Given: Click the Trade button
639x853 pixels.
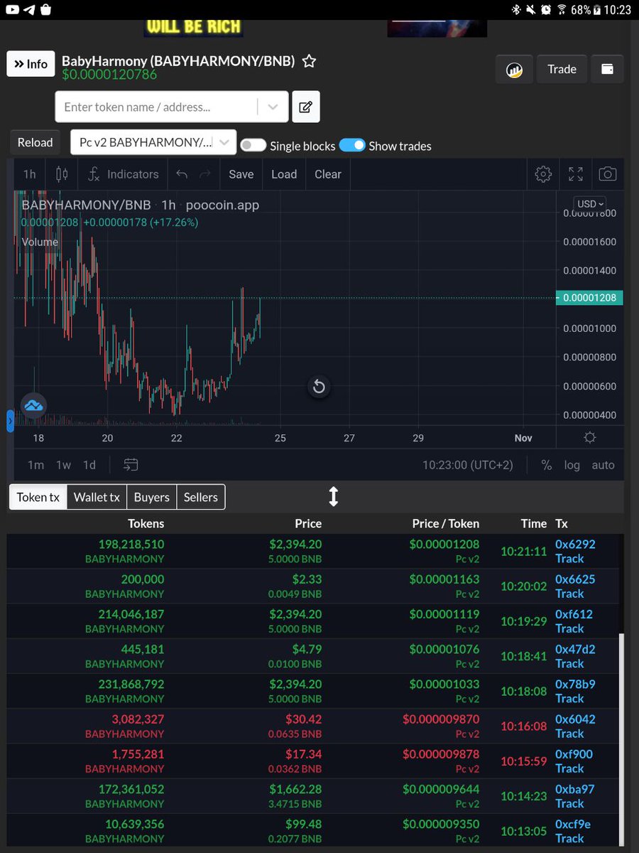Looking at the screenshot, I should [x=562, y=70].
